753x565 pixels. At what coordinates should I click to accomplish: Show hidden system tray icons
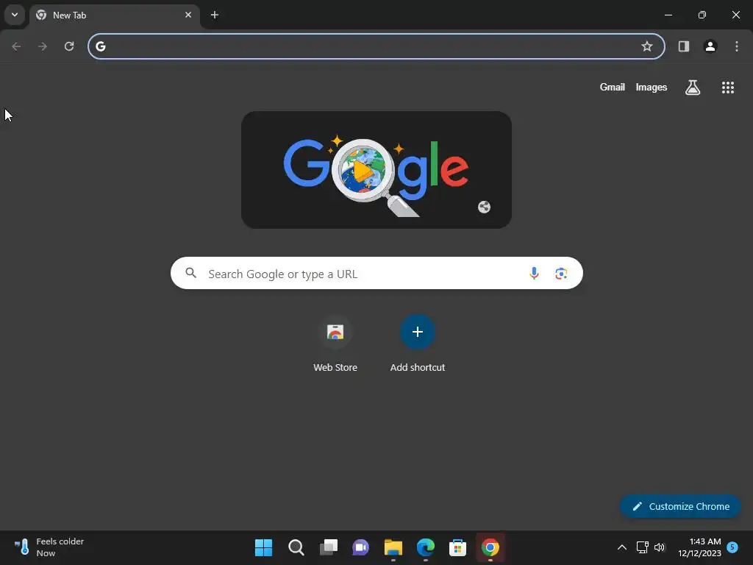click(x=621, y=547)
